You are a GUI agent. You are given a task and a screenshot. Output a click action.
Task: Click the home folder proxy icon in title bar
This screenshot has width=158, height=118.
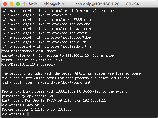click(x=25, y=4)
